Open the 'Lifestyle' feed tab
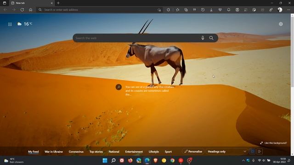 tap(153, 152)
